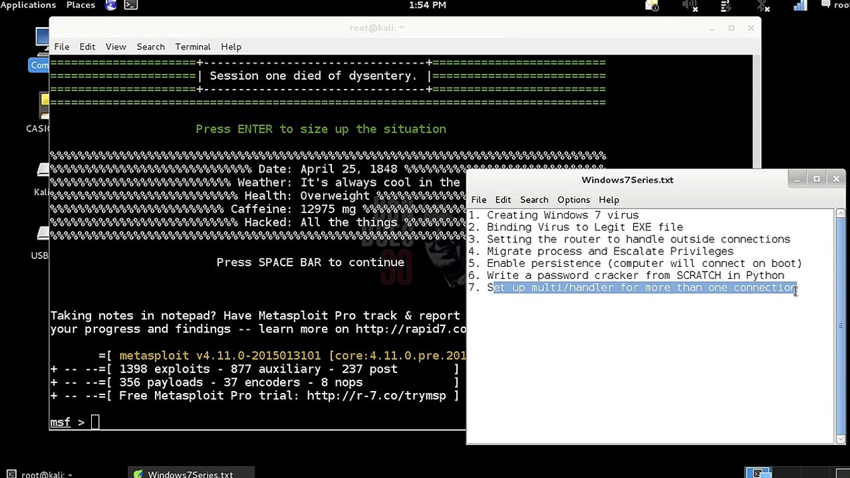Minimize the root@kali terminal window
850x478 pixels.
point(712,28)
